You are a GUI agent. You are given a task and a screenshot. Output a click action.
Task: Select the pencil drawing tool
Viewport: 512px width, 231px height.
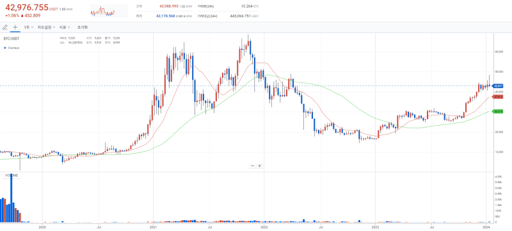pos(5,27)
